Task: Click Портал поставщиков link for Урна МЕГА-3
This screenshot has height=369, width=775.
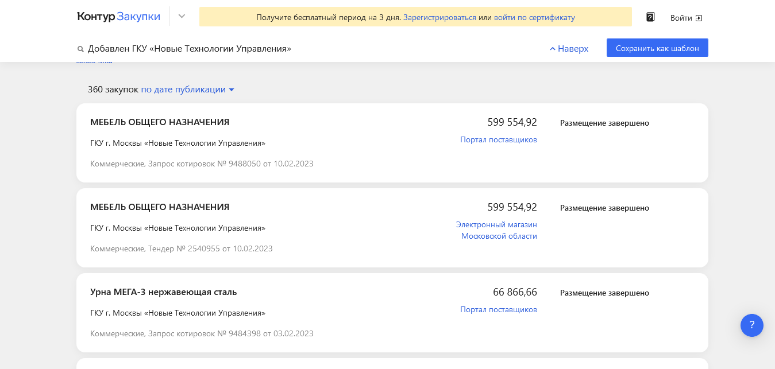Action: pyautogui.click(x=499, y=309)
